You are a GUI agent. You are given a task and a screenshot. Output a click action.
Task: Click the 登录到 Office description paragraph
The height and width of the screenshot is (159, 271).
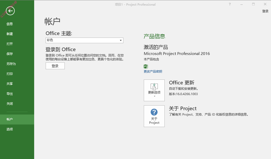85,58
